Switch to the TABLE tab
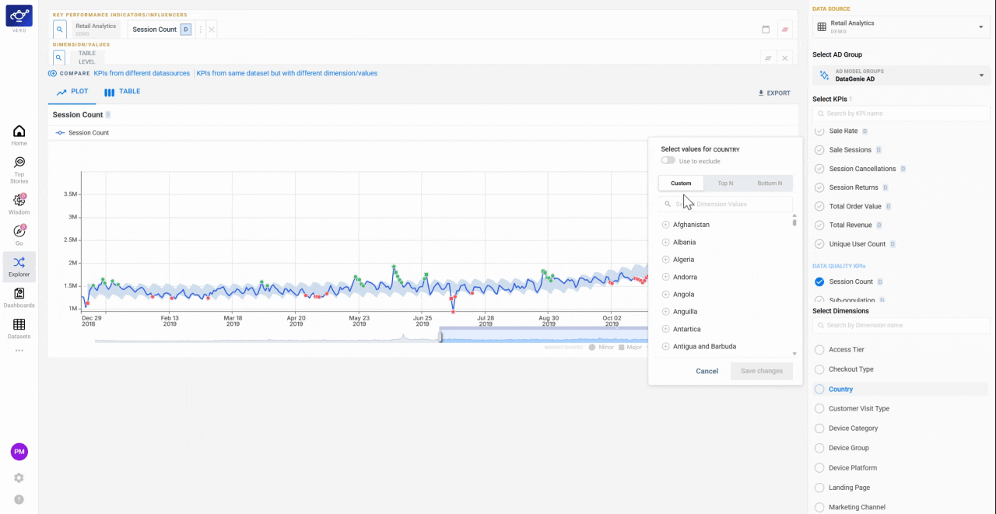Viewport: 996px width, 514px height. click(122, 92)
